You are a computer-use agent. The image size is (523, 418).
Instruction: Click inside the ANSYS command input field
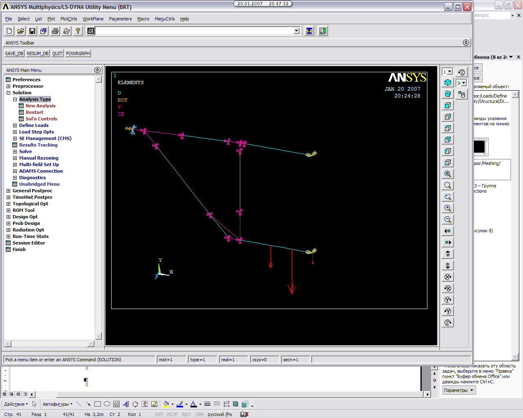pyautogui.click(x=194, y=31)
